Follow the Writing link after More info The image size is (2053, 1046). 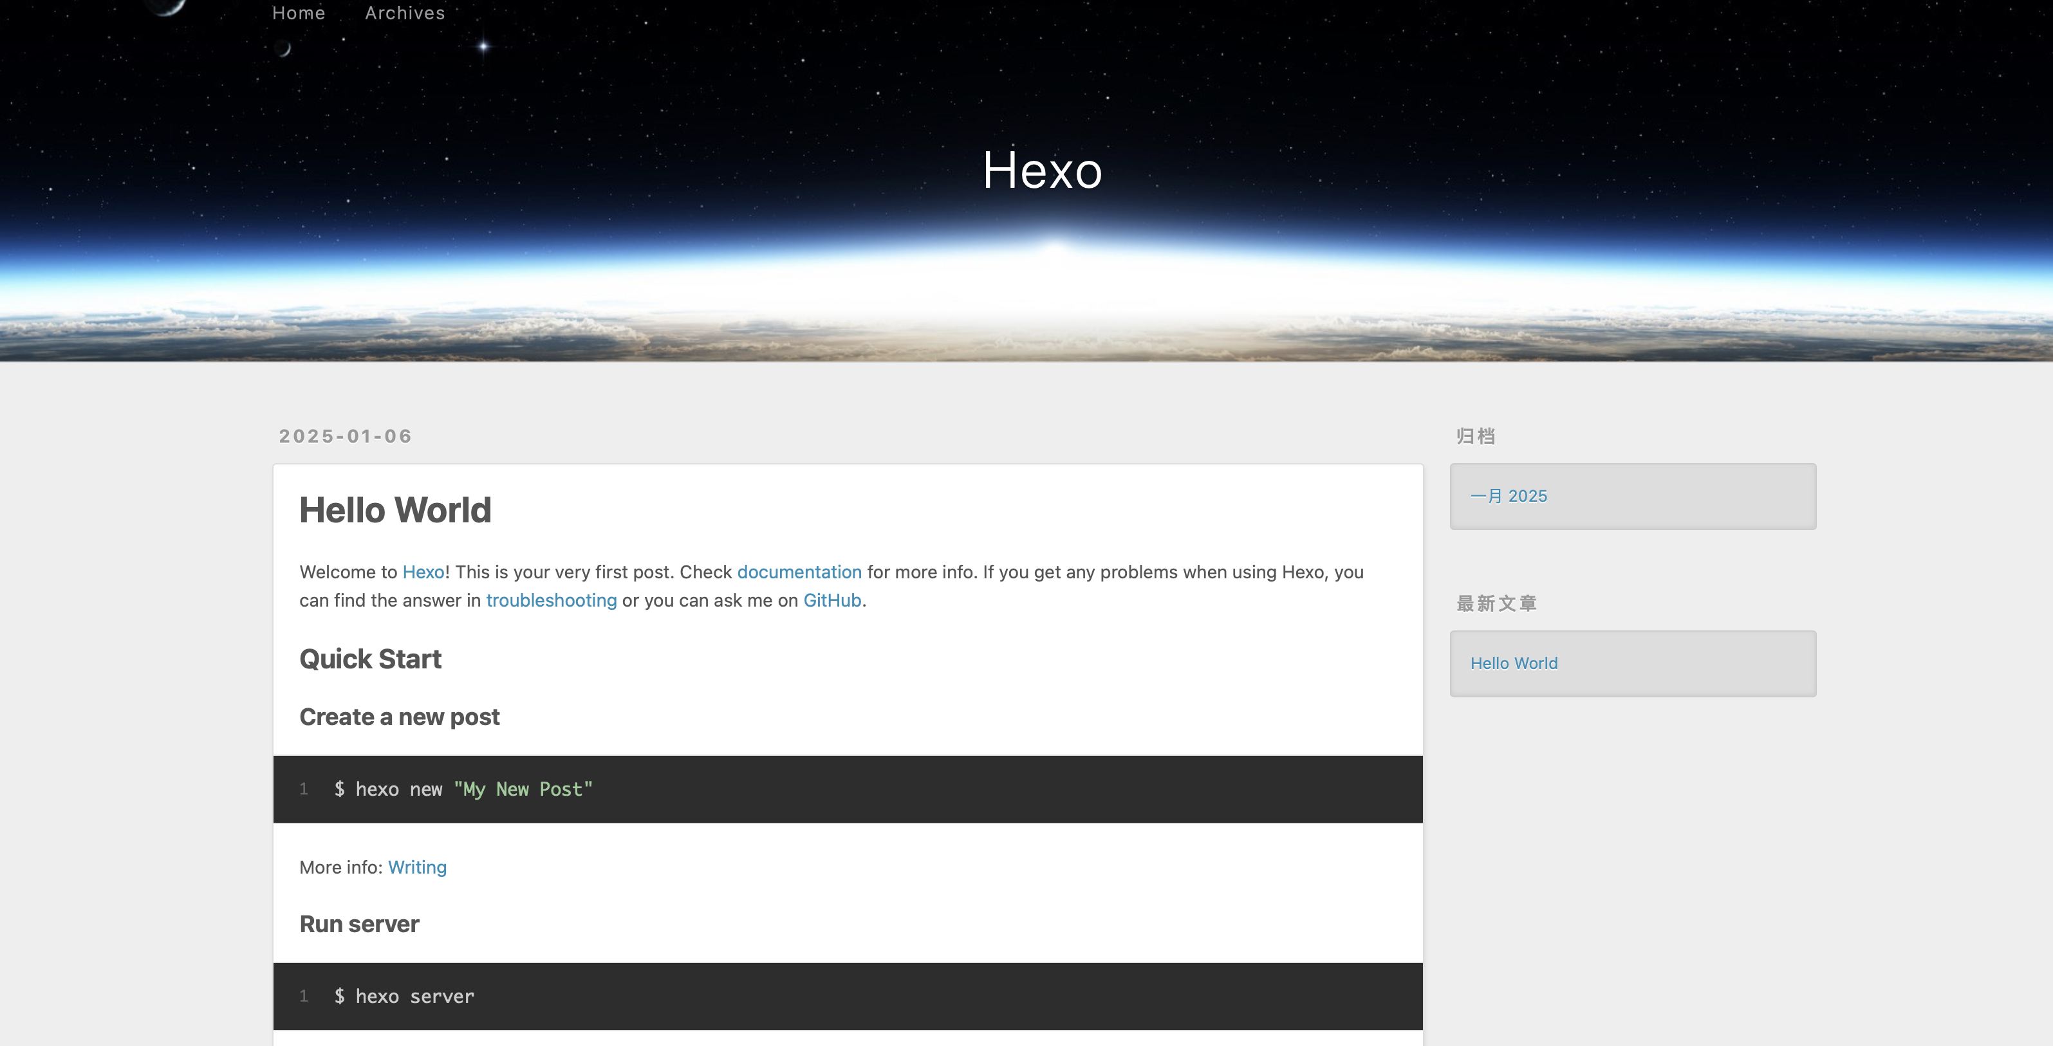[x=417, y=867]
